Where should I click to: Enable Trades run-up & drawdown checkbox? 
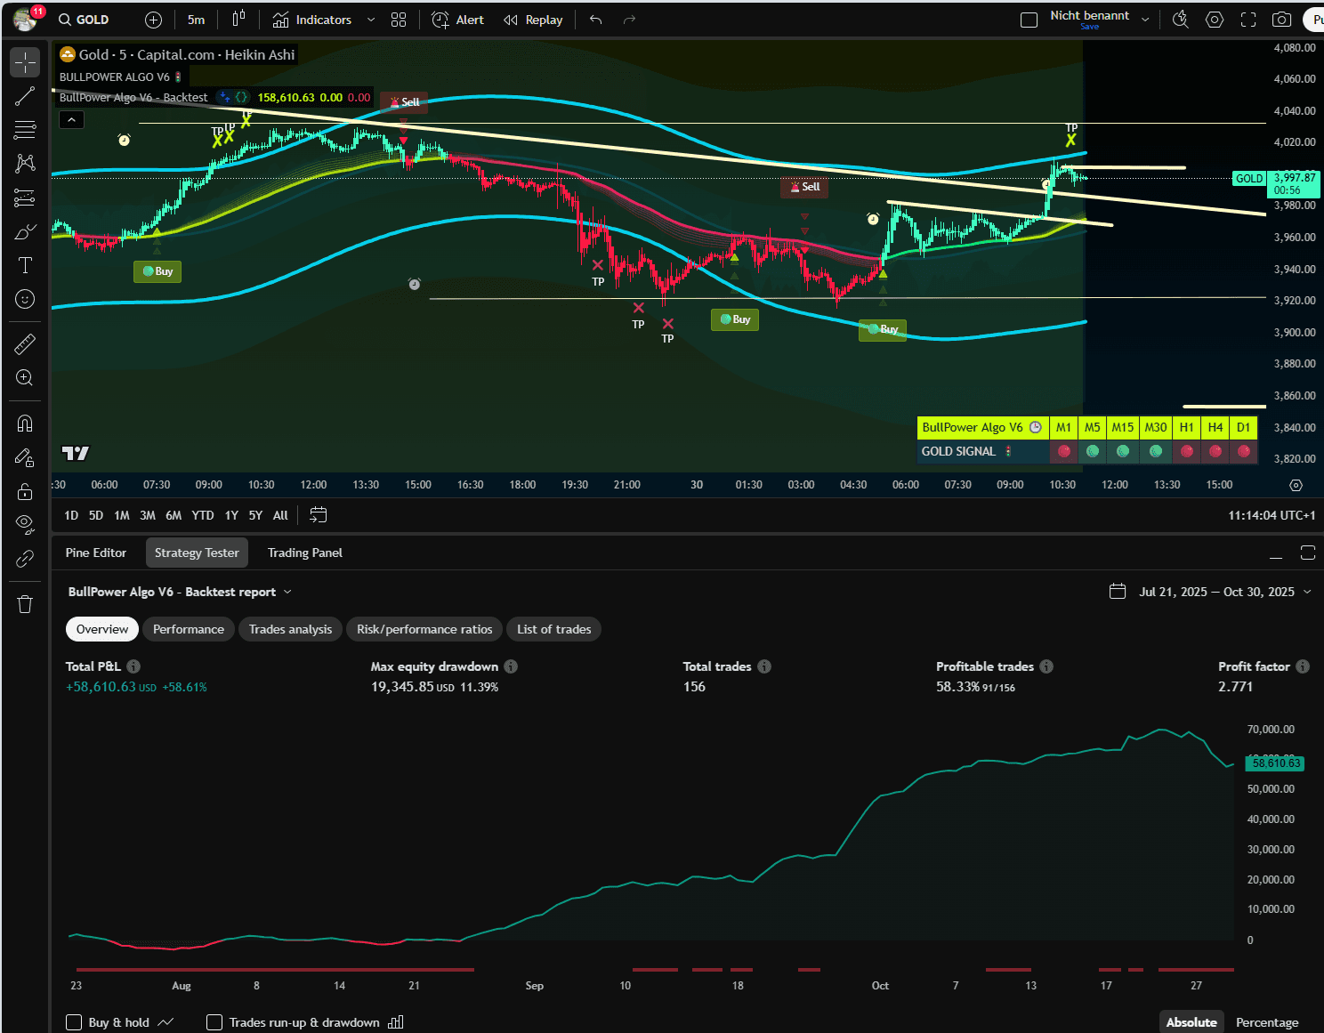coord(214,1022)
